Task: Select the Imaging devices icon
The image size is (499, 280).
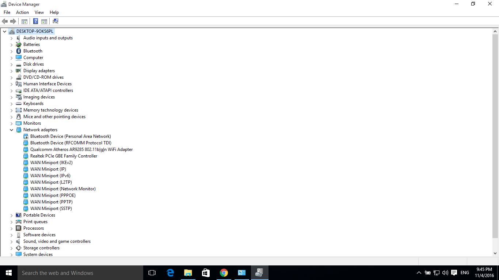Action: coord(19,97)
